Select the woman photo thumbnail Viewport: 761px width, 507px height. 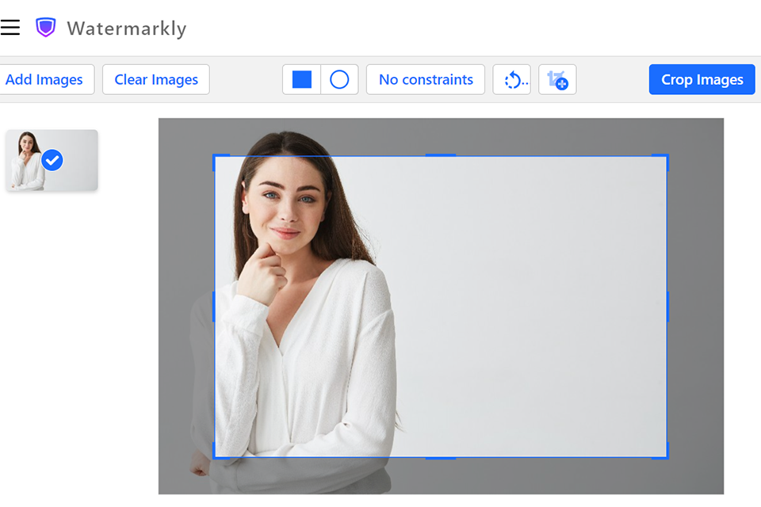(52, 160)
